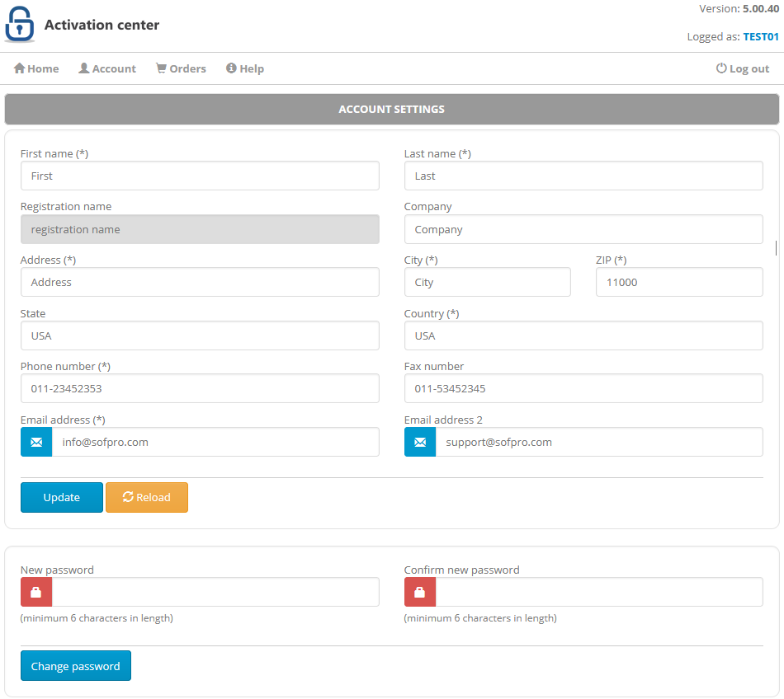Click the "Country (*)" label
This screenshot has width=784, height=699.
[432, 313]
